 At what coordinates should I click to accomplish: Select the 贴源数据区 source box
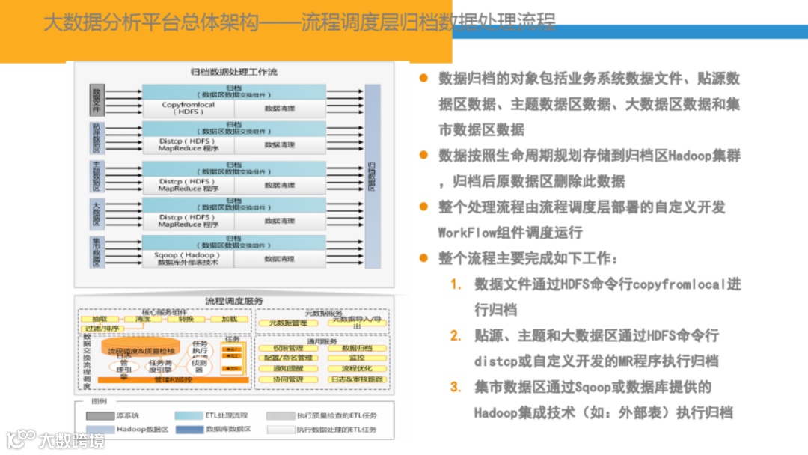(97, 138)
